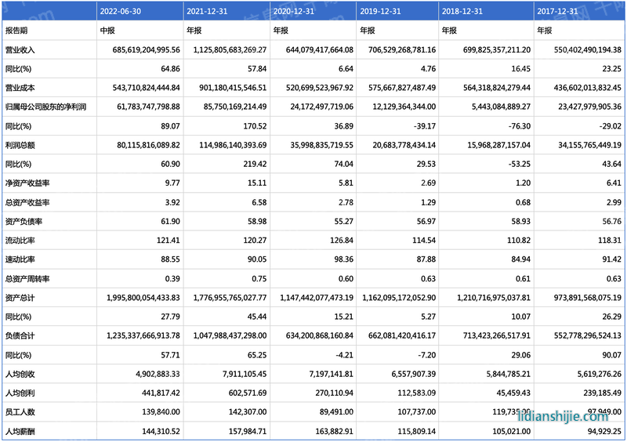
Task: Click the 中报 cell under 2022-06-30
Action: (x=107, y=31)
